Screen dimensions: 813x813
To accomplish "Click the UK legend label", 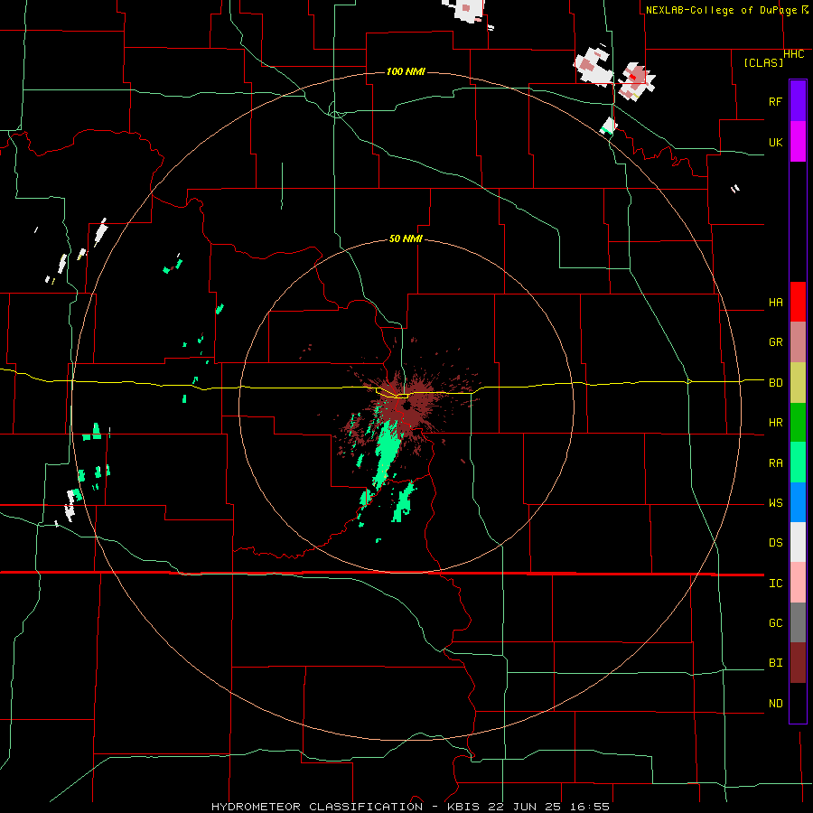I will [775, 143].
